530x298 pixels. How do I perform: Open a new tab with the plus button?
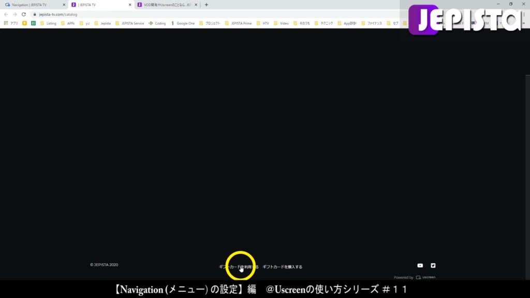[206, 4]
